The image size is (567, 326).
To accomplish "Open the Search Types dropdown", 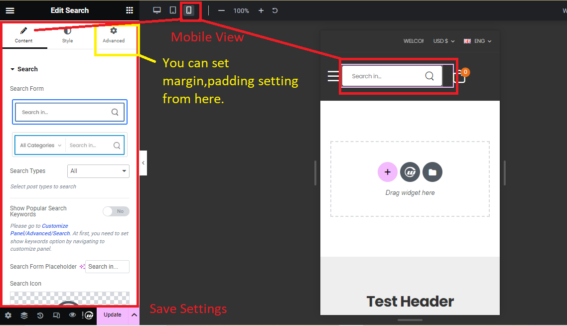I will (x=98, y=171).
